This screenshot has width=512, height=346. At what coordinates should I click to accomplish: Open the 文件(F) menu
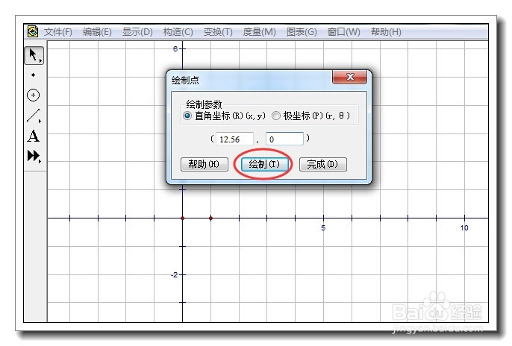[x=58, y=32]
